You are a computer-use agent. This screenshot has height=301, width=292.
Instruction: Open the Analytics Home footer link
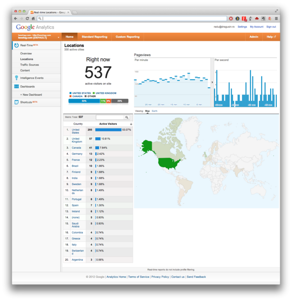tap(116, 277)
